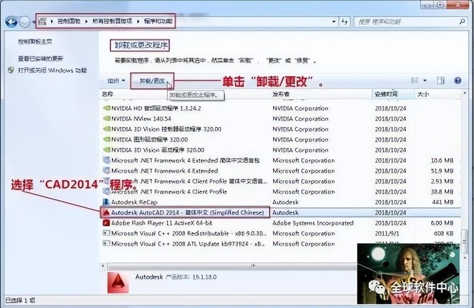The width and height of the screenshot is (474, 308).
Task: Sort by the 安装时间 column header
Action: (x=393, y=94)
